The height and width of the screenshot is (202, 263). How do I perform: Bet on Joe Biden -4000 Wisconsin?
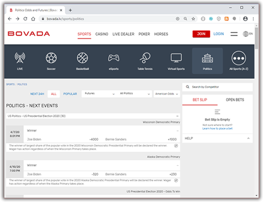point(63,139)
